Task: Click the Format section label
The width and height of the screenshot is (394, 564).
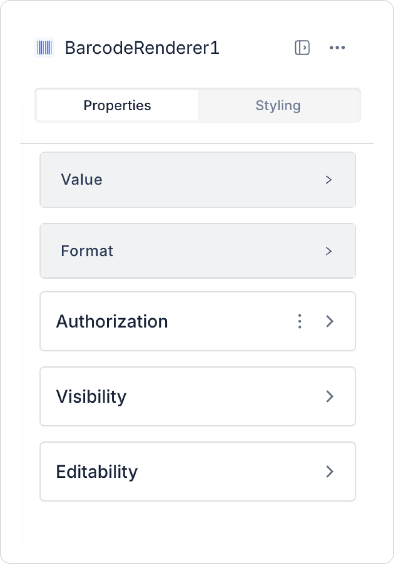Action: point(87,251)
